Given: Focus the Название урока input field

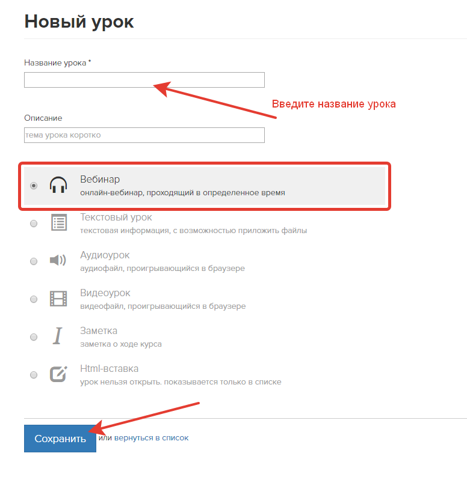Looking at the screenshot, I should click(x=144, y=80).
